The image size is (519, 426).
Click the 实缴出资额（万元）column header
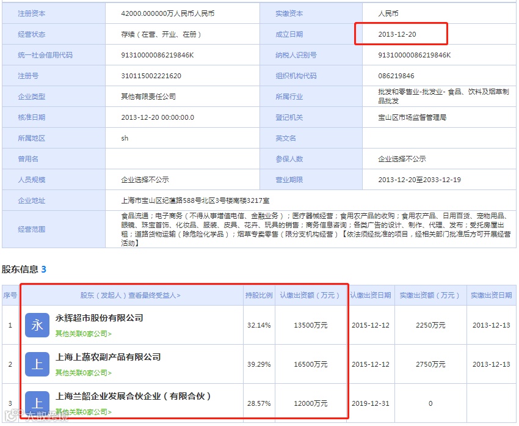[429, 295]
